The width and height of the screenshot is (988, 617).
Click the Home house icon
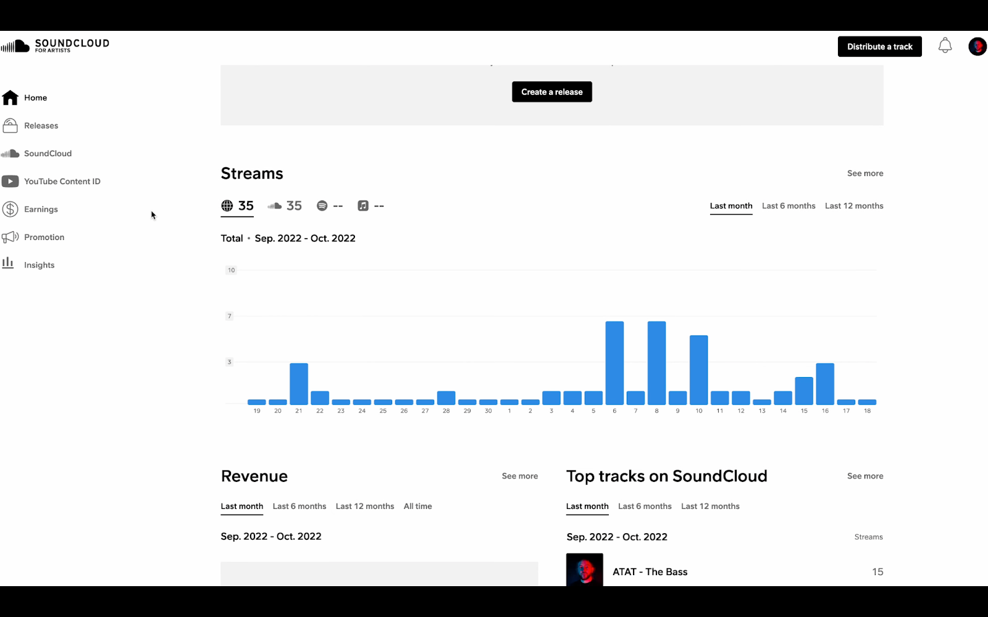coord(10,97)
